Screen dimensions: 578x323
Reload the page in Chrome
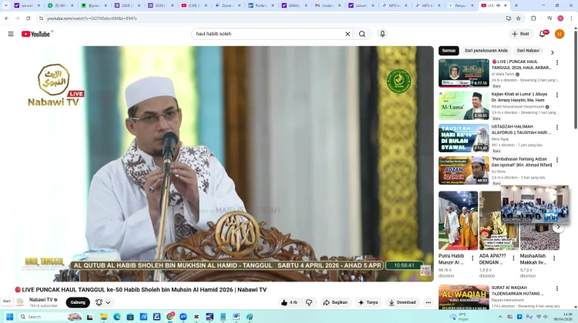[28, 18]
